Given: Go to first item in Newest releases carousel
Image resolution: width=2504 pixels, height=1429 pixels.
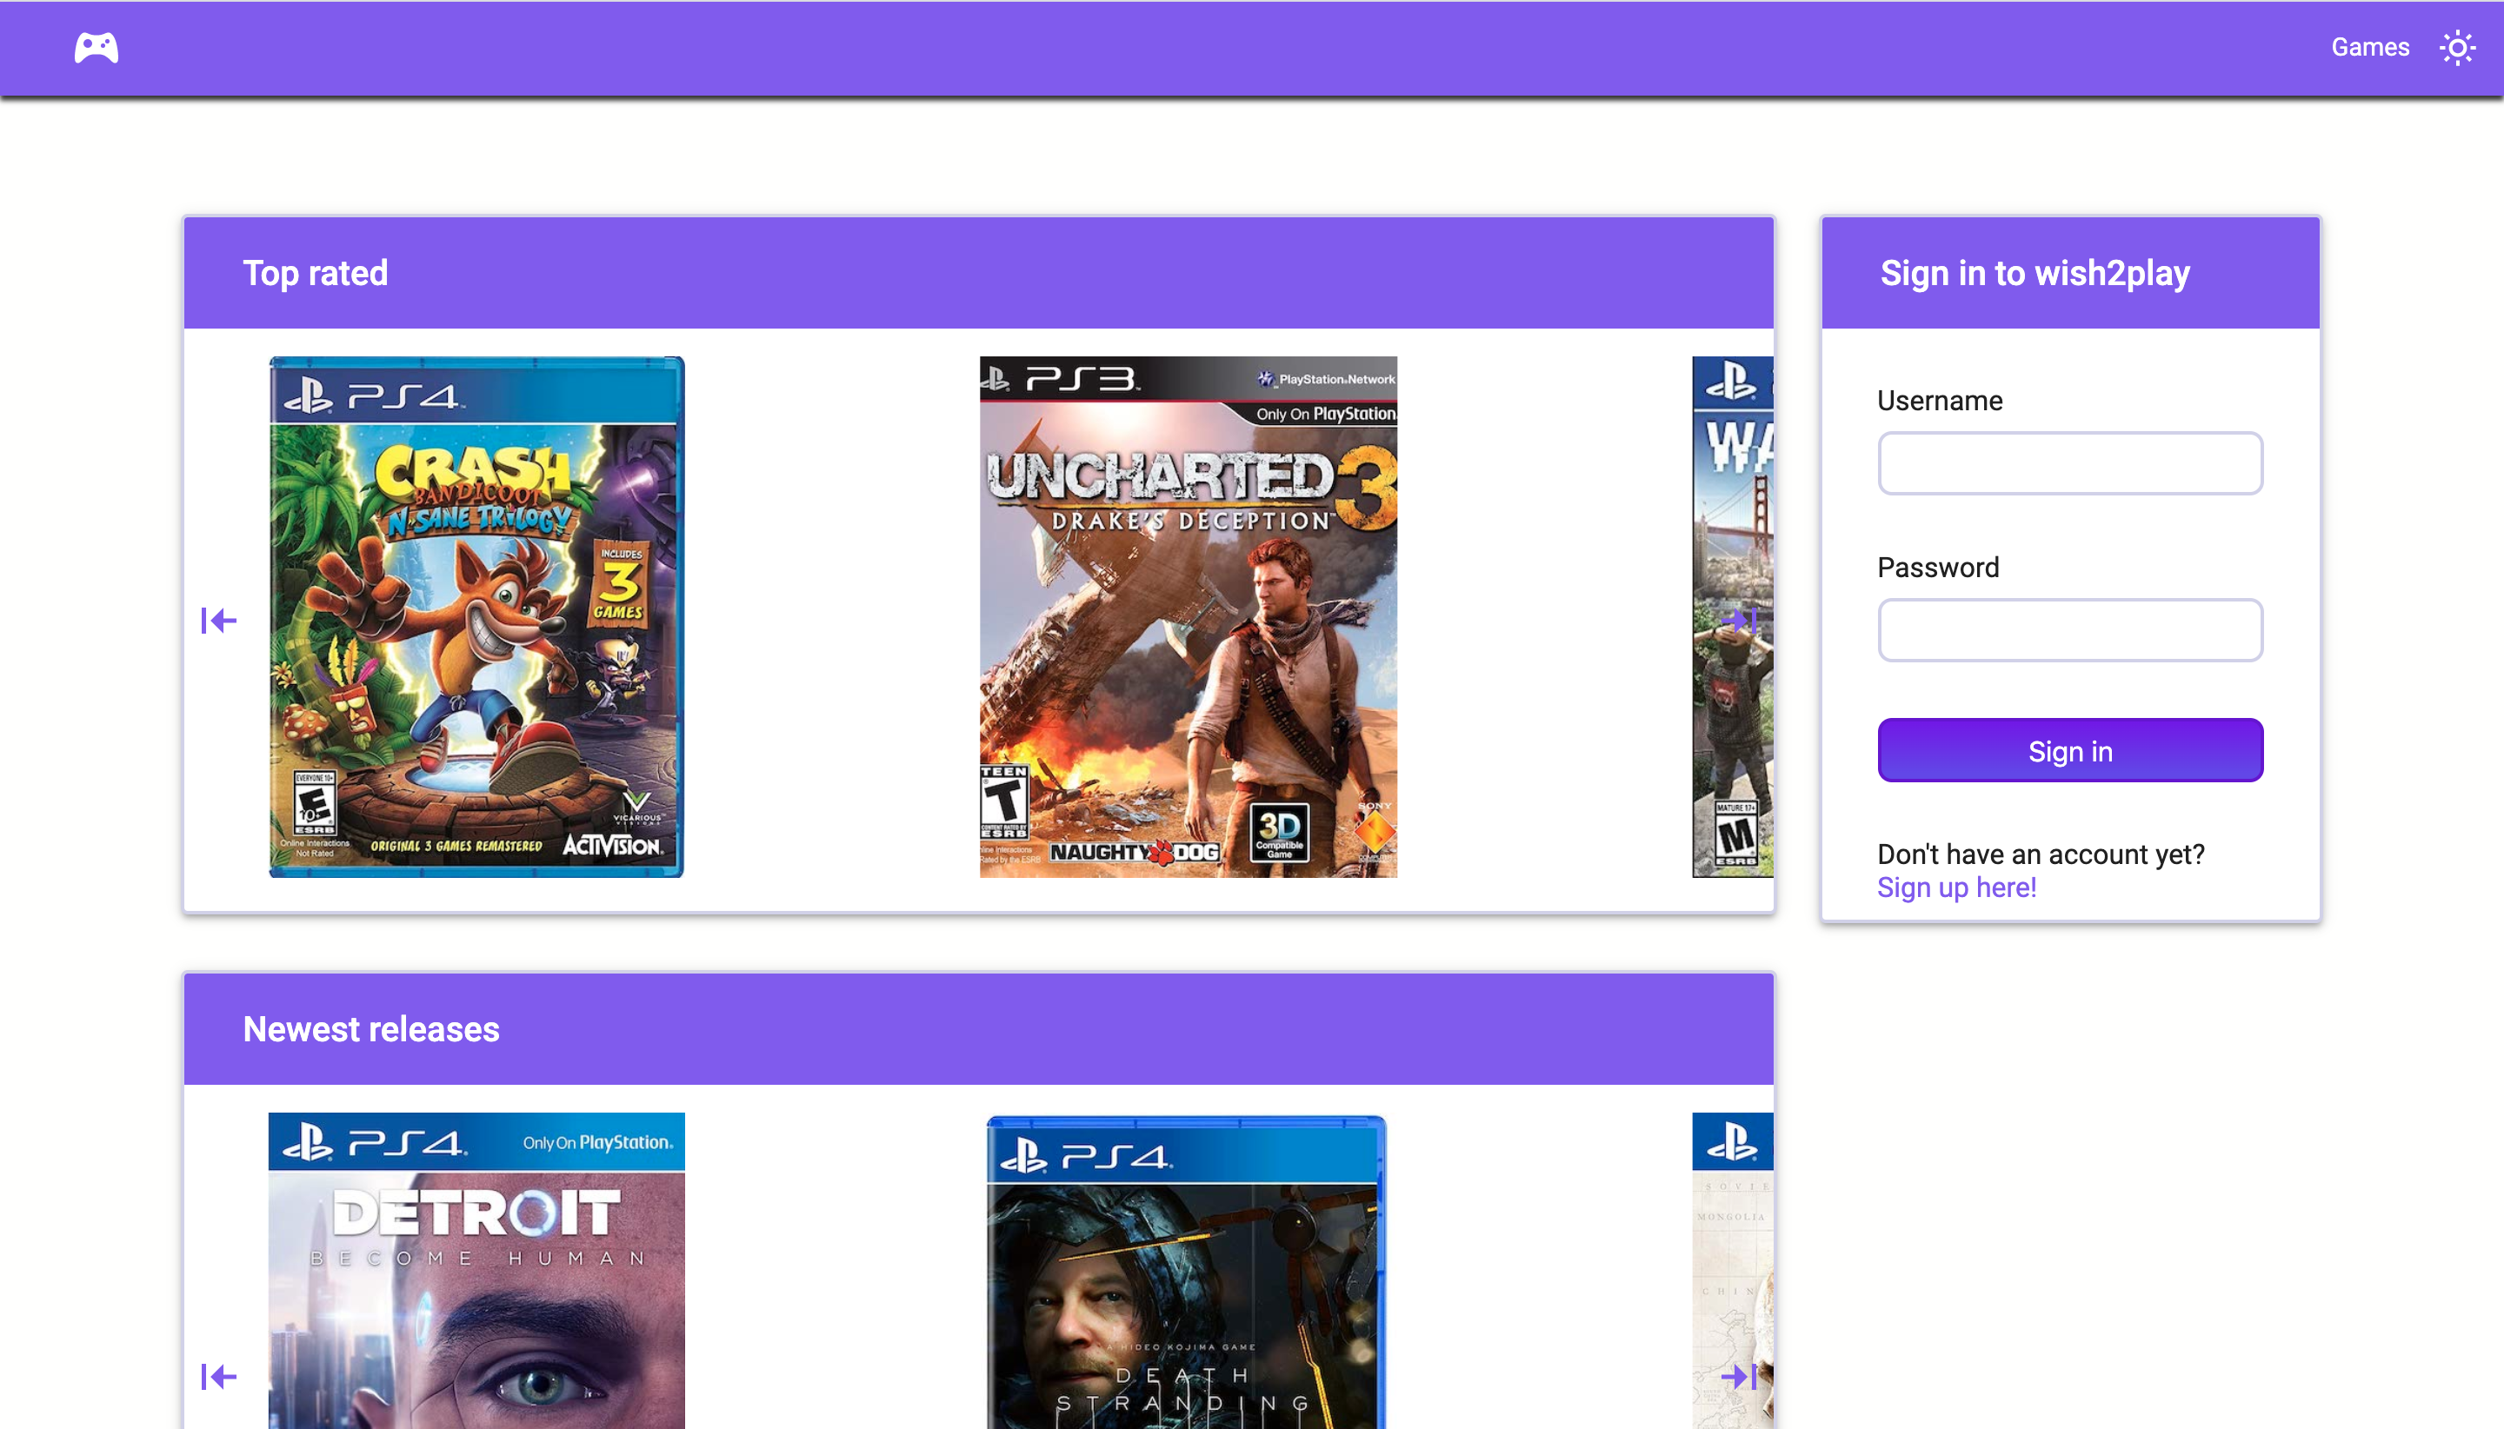Looking at the screenshot, I should pyautogui.click(x=218, y=1376).
